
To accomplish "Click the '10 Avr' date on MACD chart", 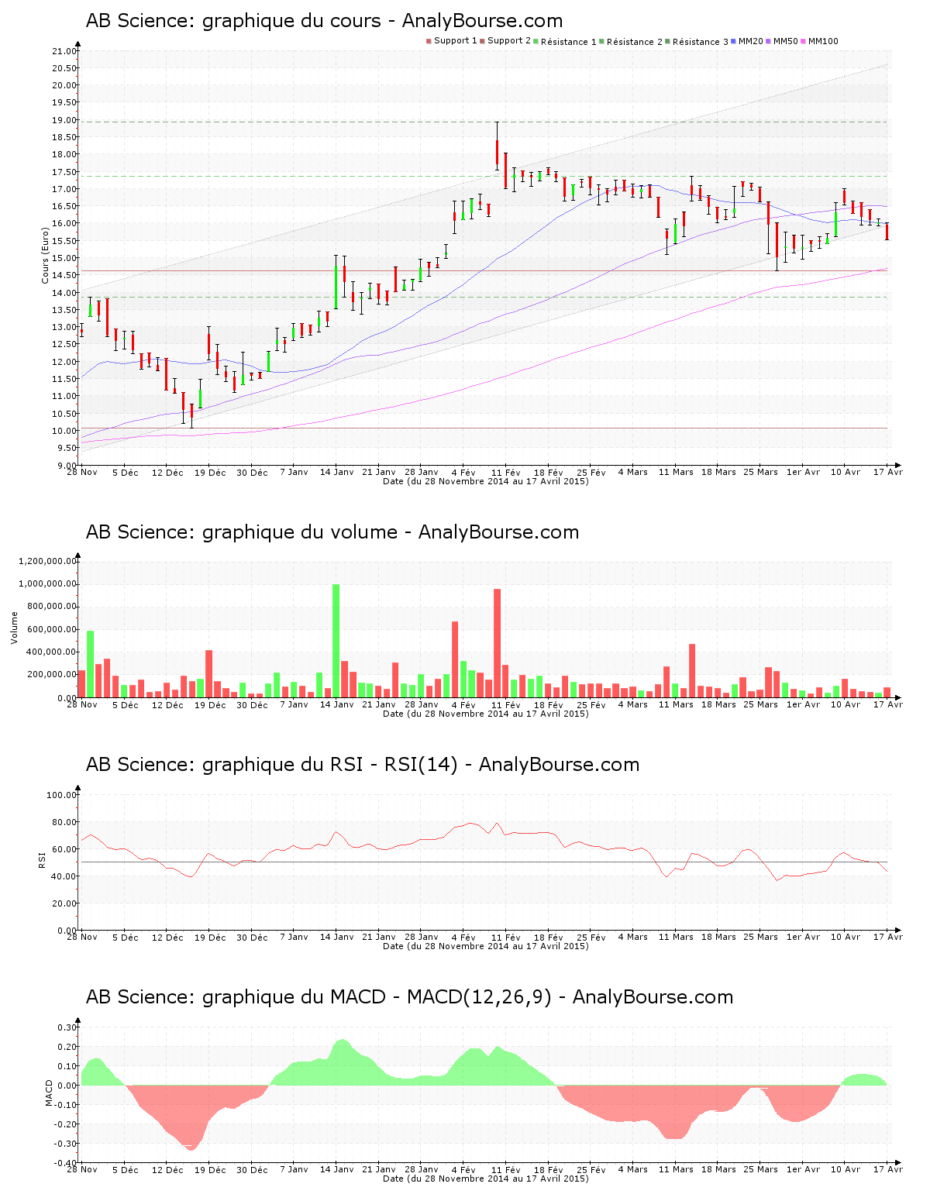I will coord(846,1170).
